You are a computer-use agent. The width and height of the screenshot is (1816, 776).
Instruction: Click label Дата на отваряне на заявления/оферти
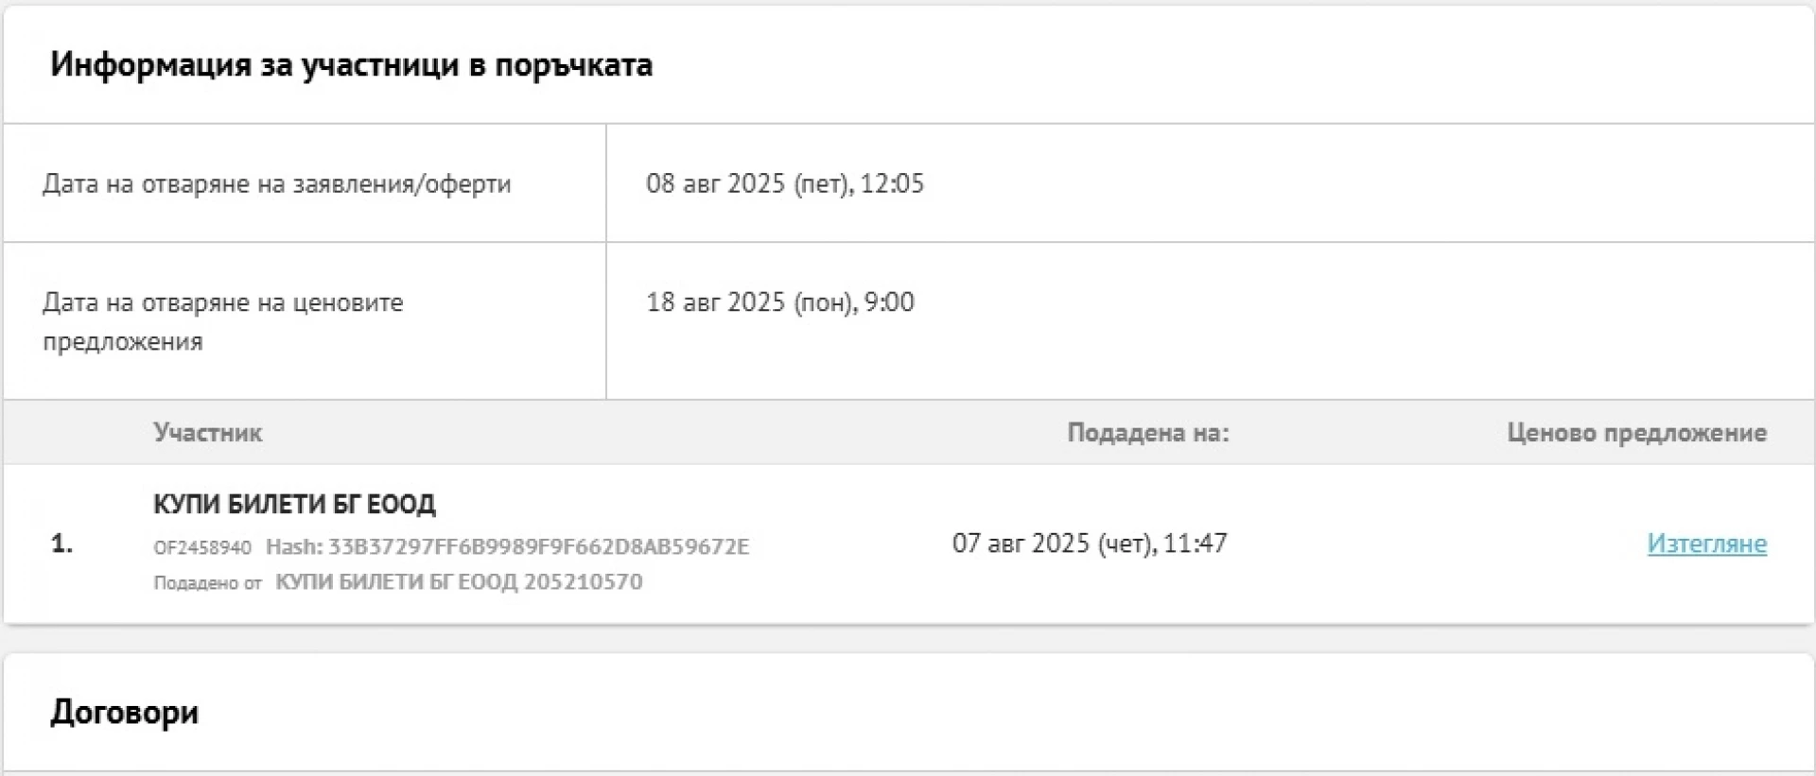276,183
